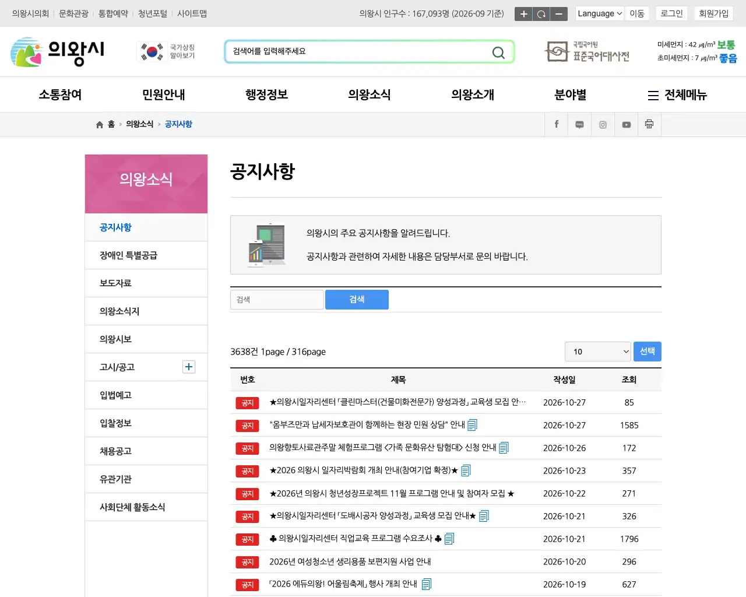Click the magnifier search icon in header
746x597 pixels.
(x=498, y=52)
